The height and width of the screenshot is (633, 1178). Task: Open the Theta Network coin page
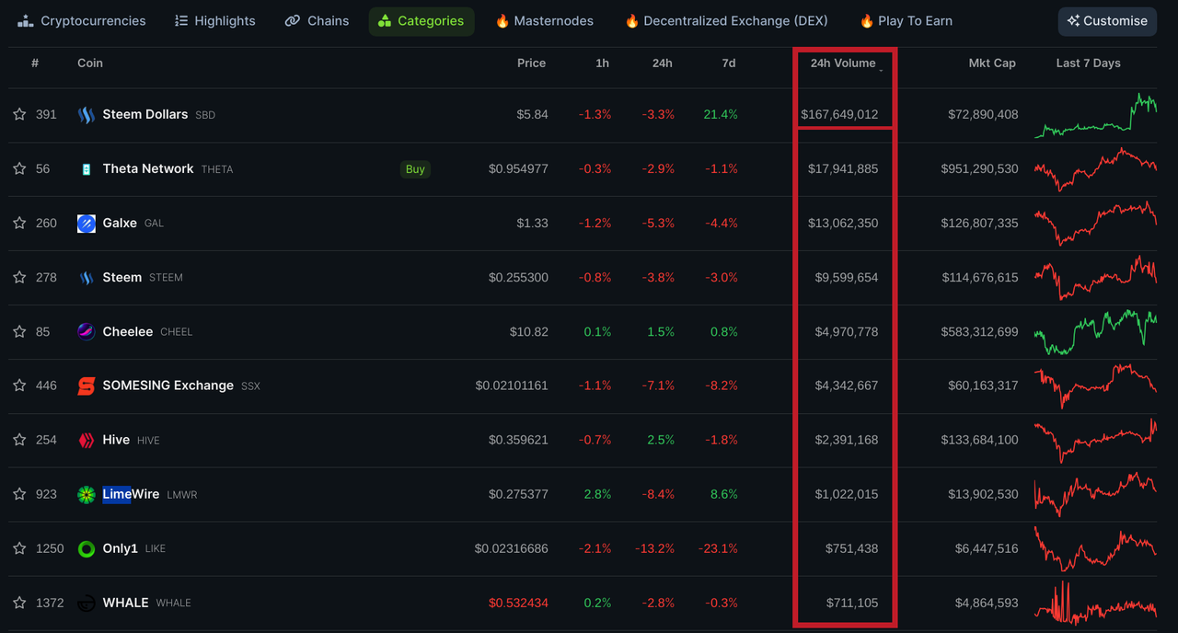148,169
